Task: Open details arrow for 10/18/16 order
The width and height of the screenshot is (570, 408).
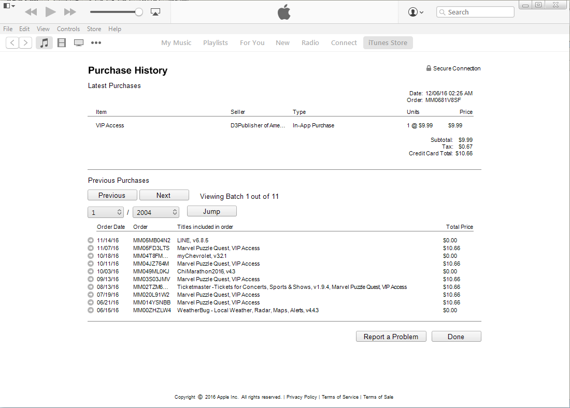Action: point(91,256)
